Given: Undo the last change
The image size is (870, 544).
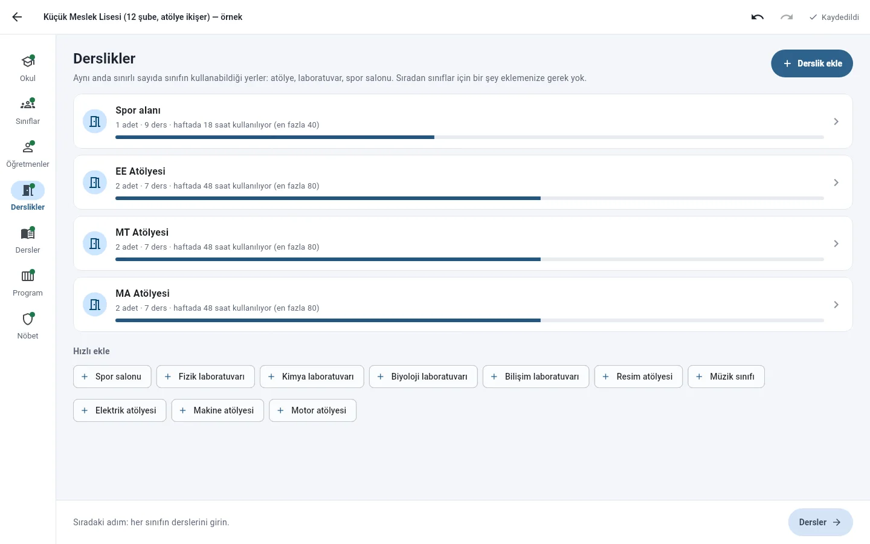Looking at the screenshot, I should click(758, 17).
